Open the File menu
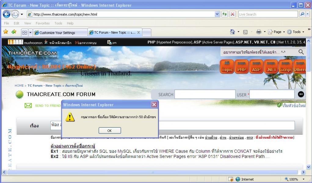 click(6, 23)
